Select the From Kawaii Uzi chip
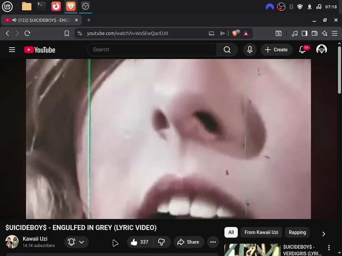The height and width of the screenshot is (256, 342). pyautogui.click(x=261, y=232)
